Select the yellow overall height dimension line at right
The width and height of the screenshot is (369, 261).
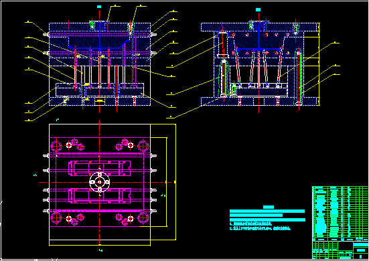click(x=319, y=64)
